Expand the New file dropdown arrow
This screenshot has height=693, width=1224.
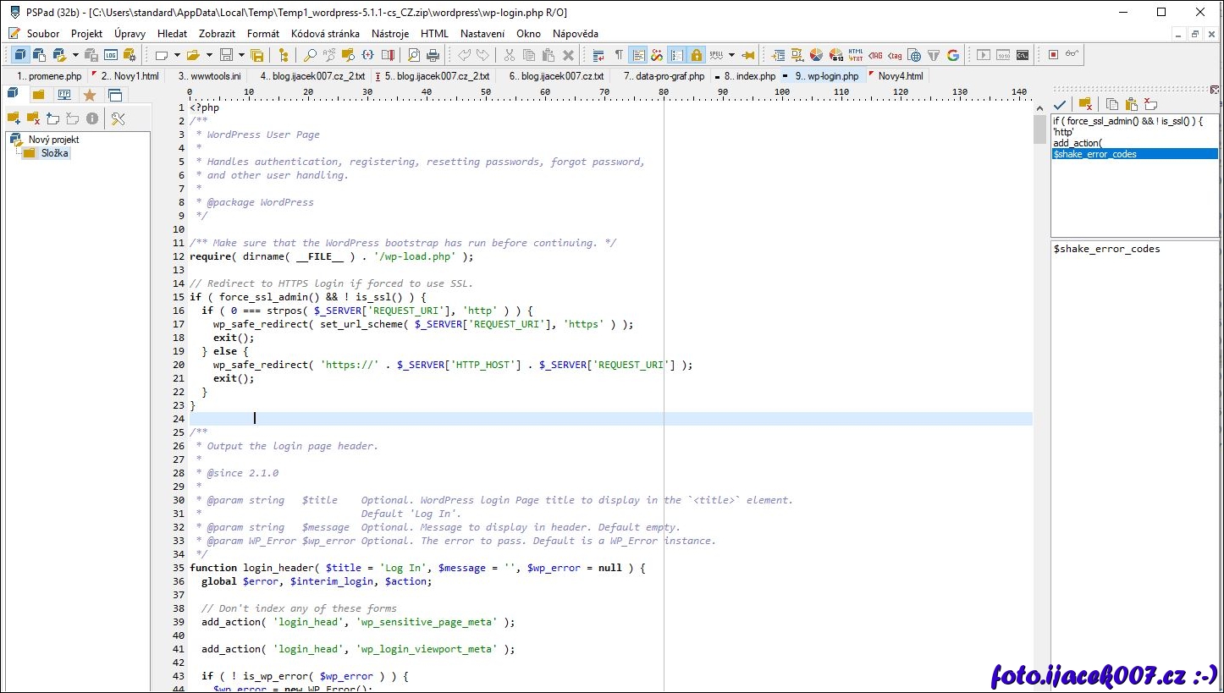click(x=177, y=55)
